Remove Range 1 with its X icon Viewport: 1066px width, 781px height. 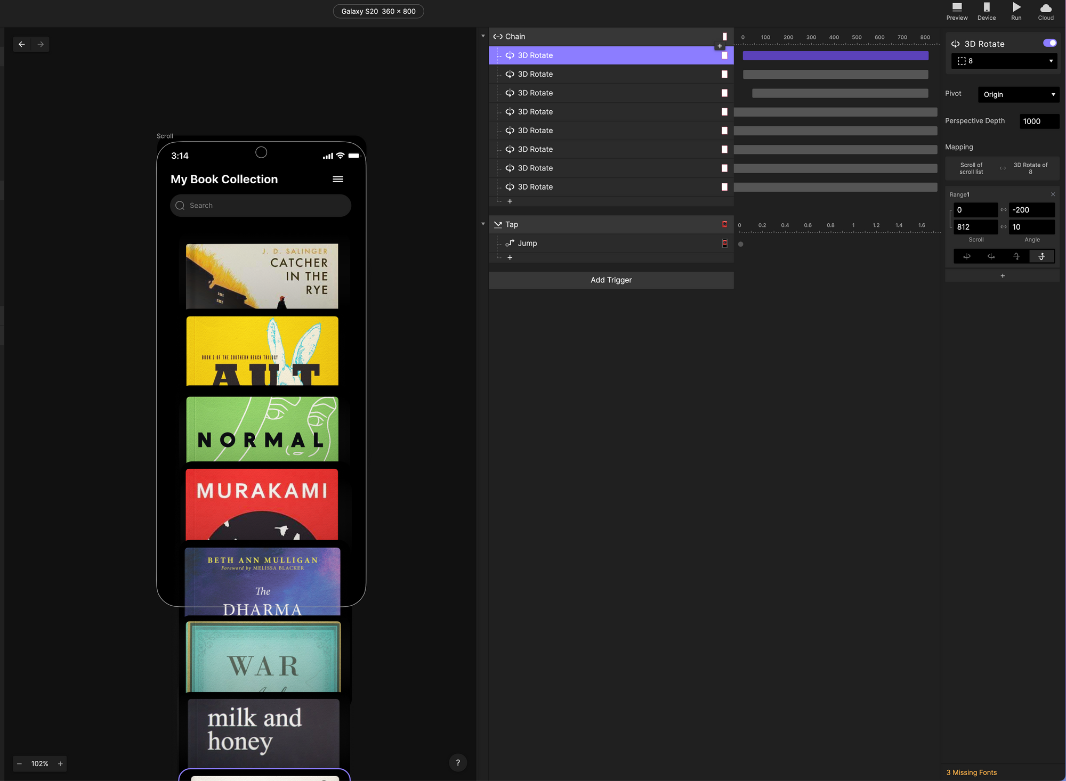1053,194
